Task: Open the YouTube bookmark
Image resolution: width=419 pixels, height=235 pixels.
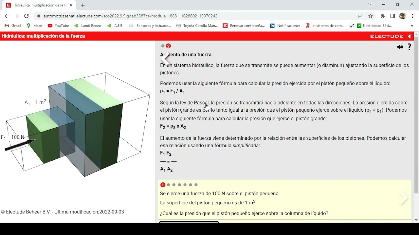Action: click(58, 26)
